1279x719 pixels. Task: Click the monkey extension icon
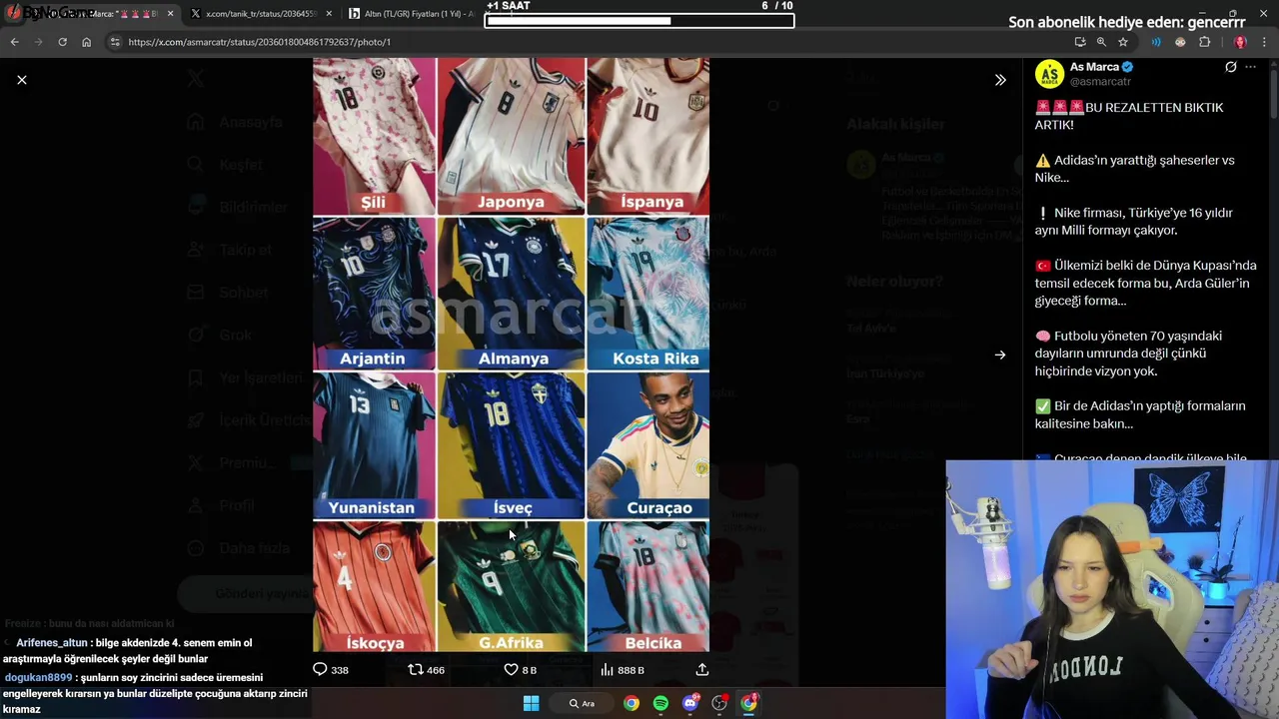(1180, 42)
